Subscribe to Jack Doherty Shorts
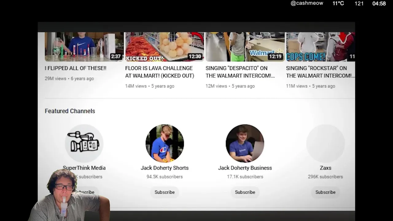 [x=165, y=192]
